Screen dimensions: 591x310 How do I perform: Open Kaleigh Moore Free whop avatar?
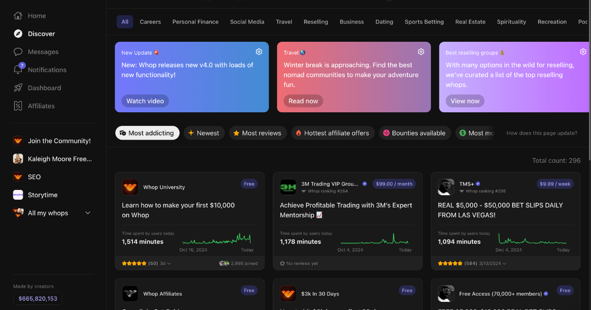coord(18,159)
